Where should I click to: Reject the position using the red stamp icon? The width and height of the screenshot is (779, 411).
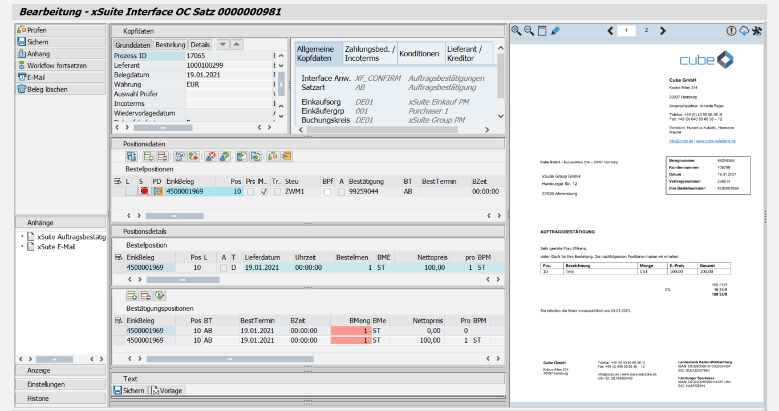tap(211, 156)
